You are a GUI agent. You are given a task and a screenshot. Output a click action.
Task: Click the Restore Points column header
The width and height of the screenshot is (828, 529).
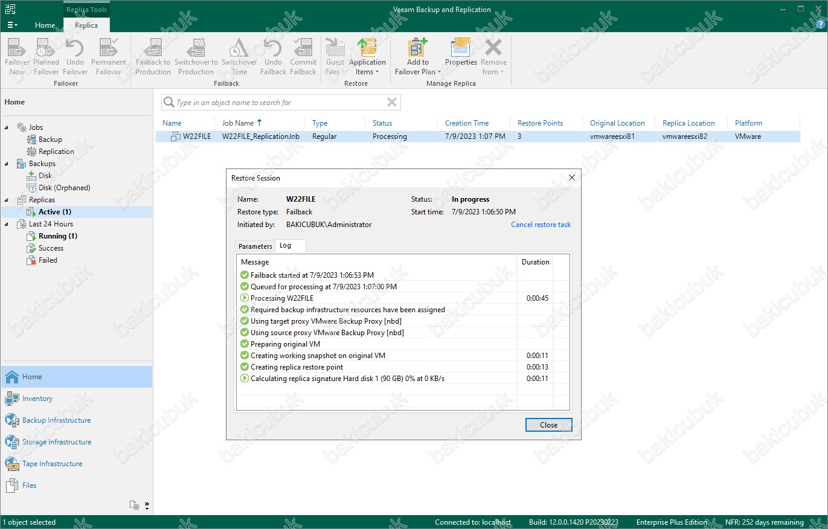(x=540, y=123)
